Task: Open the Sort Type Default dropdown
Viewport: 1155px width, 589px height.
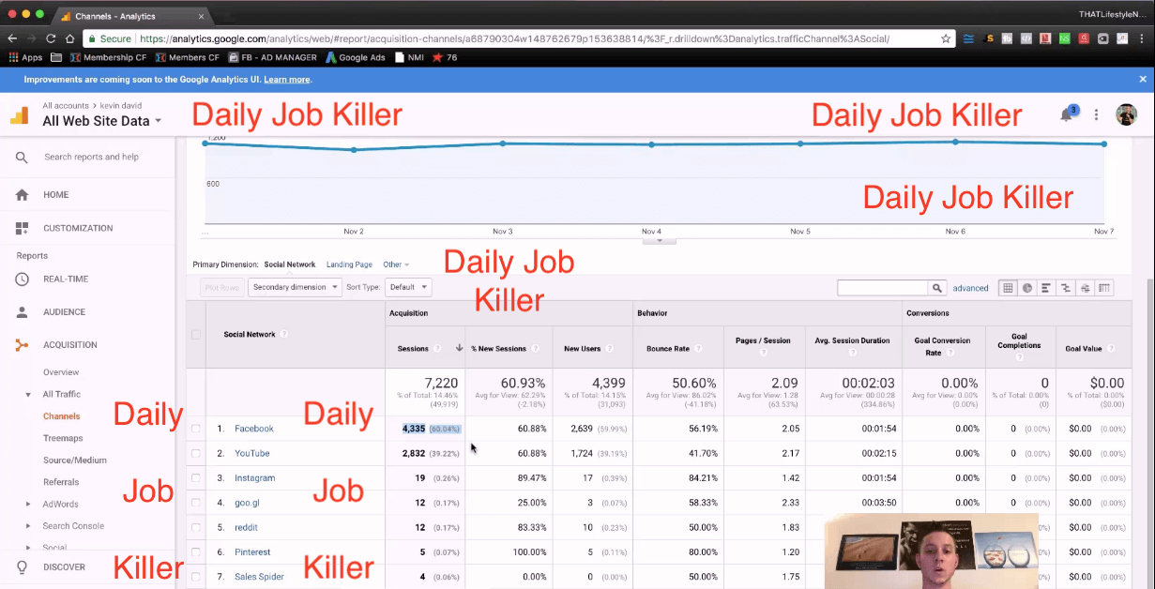Action: tap(407, 288)
